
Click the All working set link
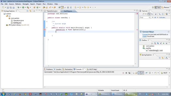click(155, 17)
